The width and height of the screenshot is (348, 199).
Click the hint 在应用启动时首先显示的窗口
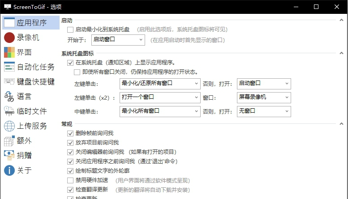click(188, 40)
